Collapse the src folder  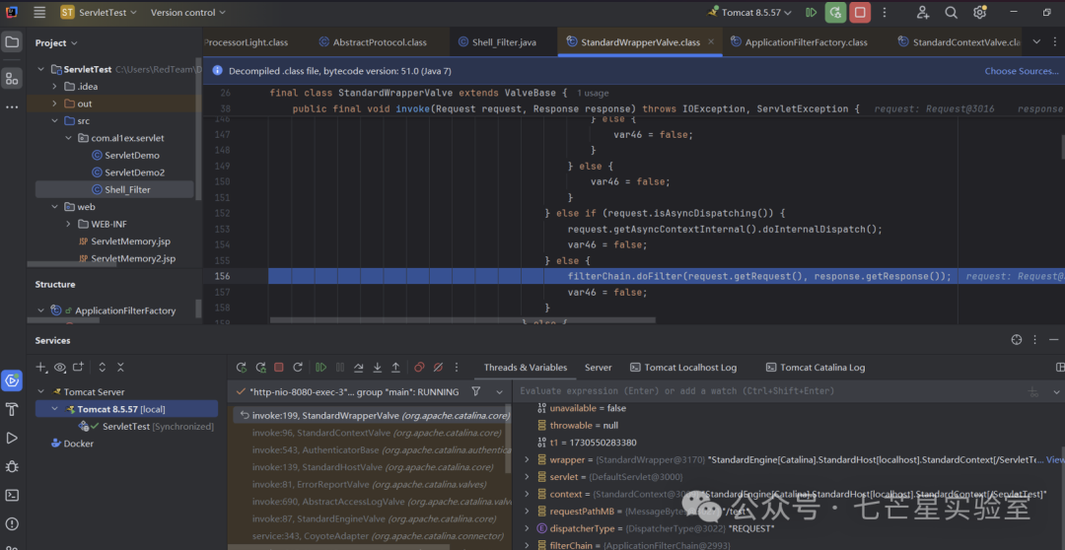point(54,121)
